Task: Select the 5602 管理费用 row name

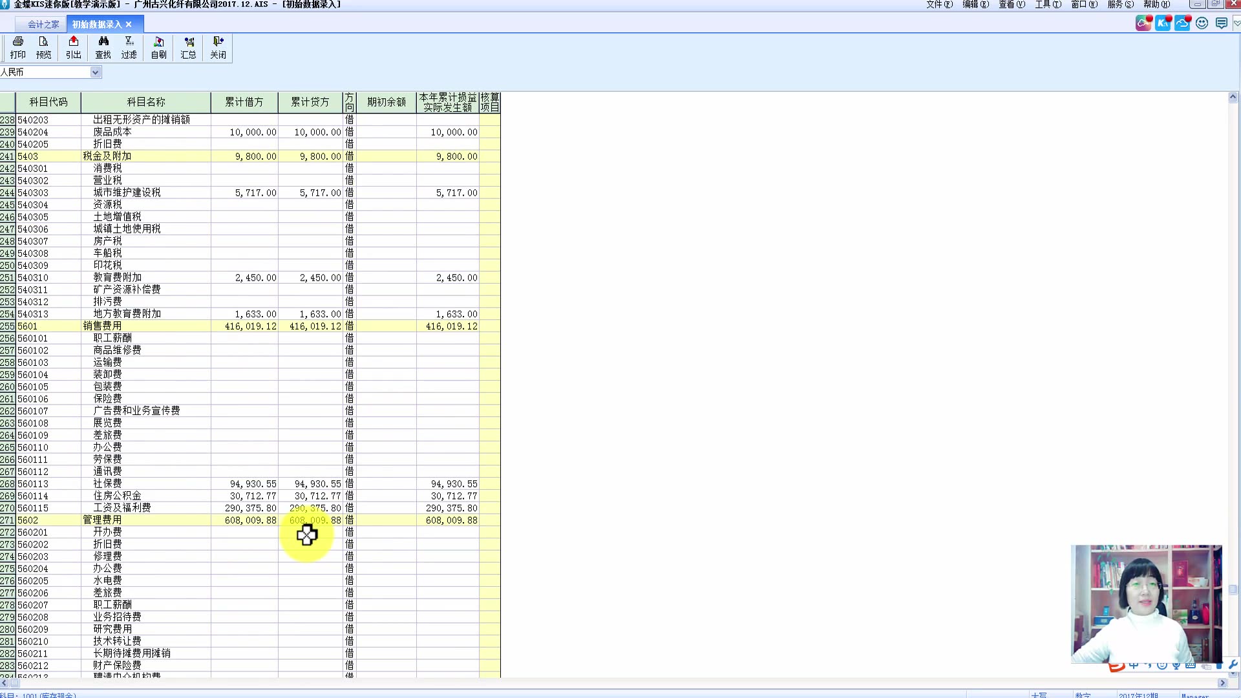Action: [102, 520]
